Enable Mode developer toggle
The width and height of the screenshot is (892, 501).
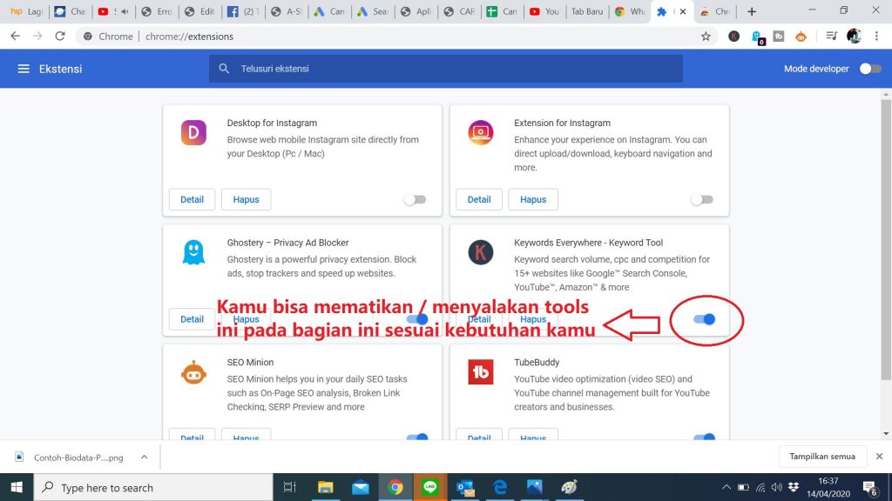(869, 69)
